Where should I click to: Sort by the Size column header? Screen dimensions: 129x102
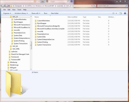pos(99,17)
